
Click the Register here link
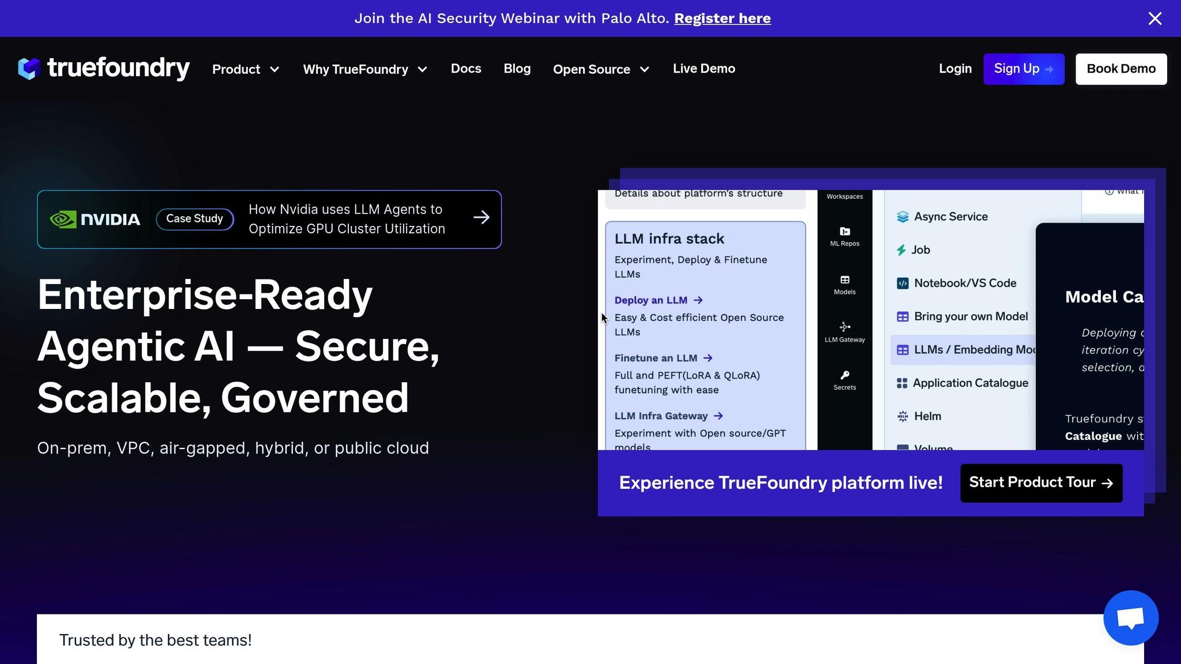point(722,18)
